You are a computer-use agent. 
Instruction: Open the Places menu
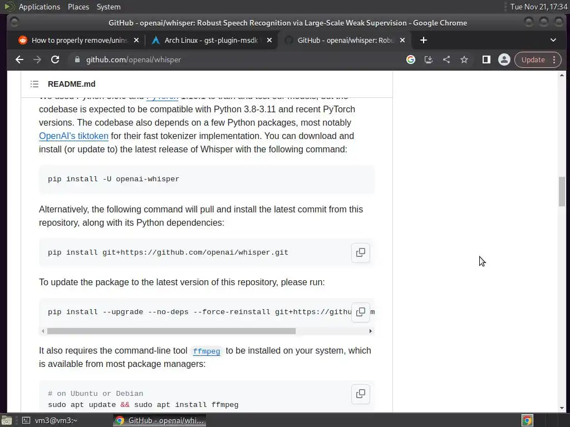(78, 7)
